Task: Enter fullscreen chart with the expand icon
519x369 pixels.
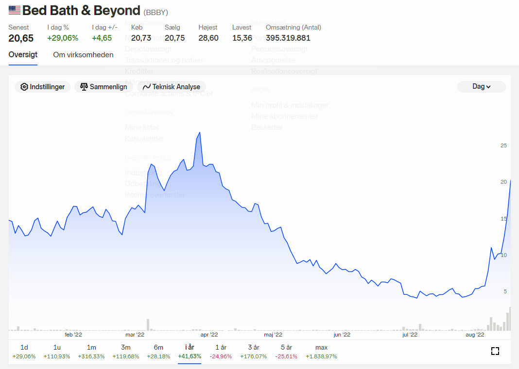Action: (x=495, y=351)
